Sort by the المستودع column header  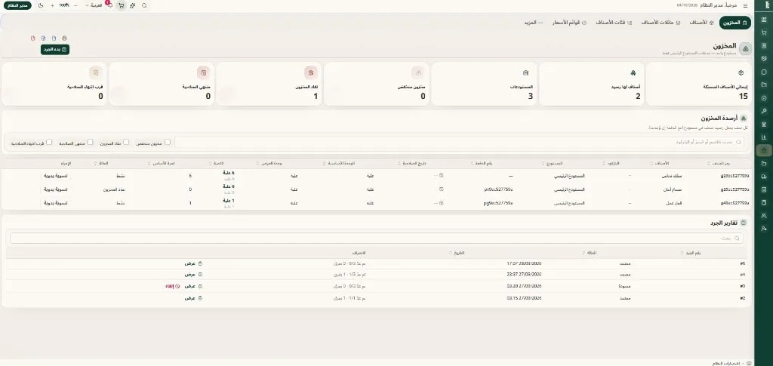tap(556, 163)
